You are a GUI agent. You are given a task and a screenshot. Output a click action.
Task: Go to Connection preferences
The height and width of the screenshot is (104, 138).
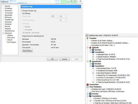pos(9,13)
